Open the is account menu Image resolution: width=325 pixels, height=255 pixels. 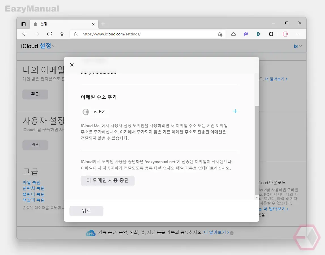click(x=298, y=46)
